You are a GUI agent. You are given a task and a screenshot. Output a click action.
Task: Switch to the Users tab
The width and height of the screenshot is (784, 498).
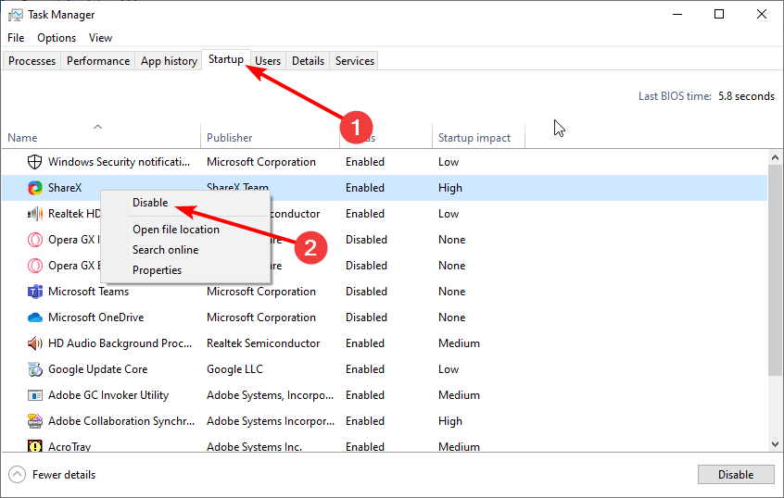tap(268, 61)
